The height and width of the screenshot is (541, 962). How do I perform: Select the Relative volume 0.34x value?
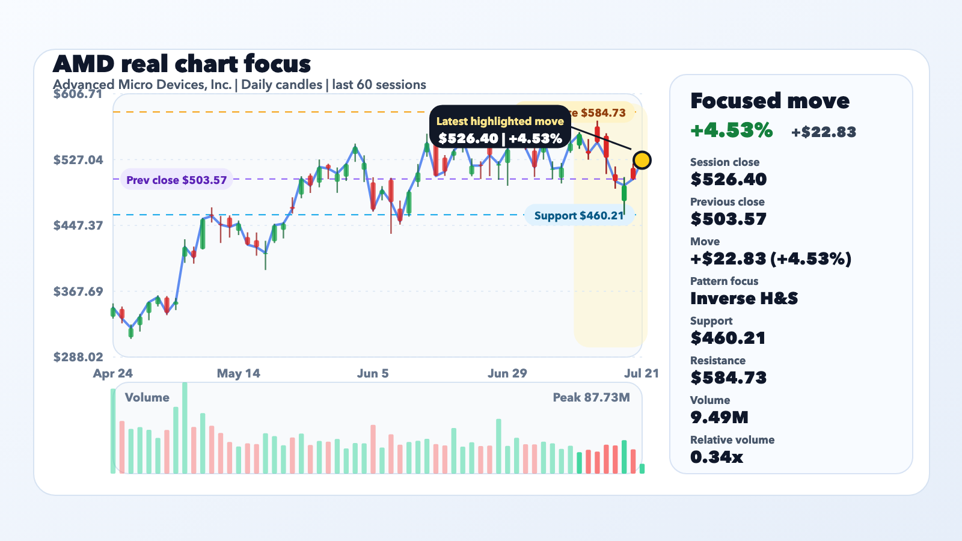pyautogui.click(x=717, y=457)
